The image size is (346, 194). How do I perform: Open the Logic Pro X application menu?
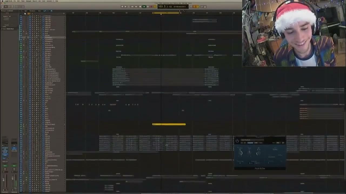(x=8, y=1)
